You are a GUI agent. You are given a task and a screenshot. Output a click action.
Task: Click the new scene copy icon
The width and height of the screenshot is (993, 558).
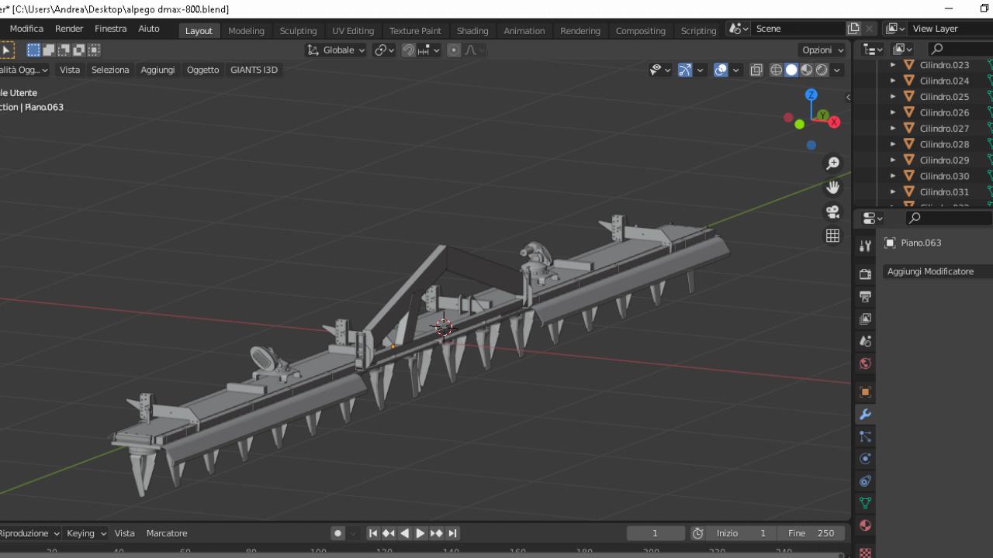coord(853,29)
